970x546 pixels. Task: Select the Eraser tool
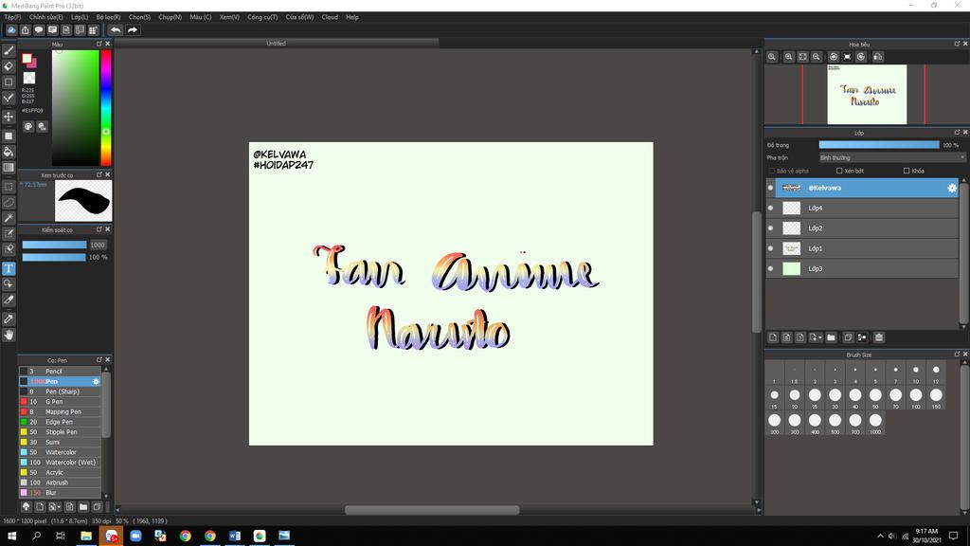pos(9,66)
